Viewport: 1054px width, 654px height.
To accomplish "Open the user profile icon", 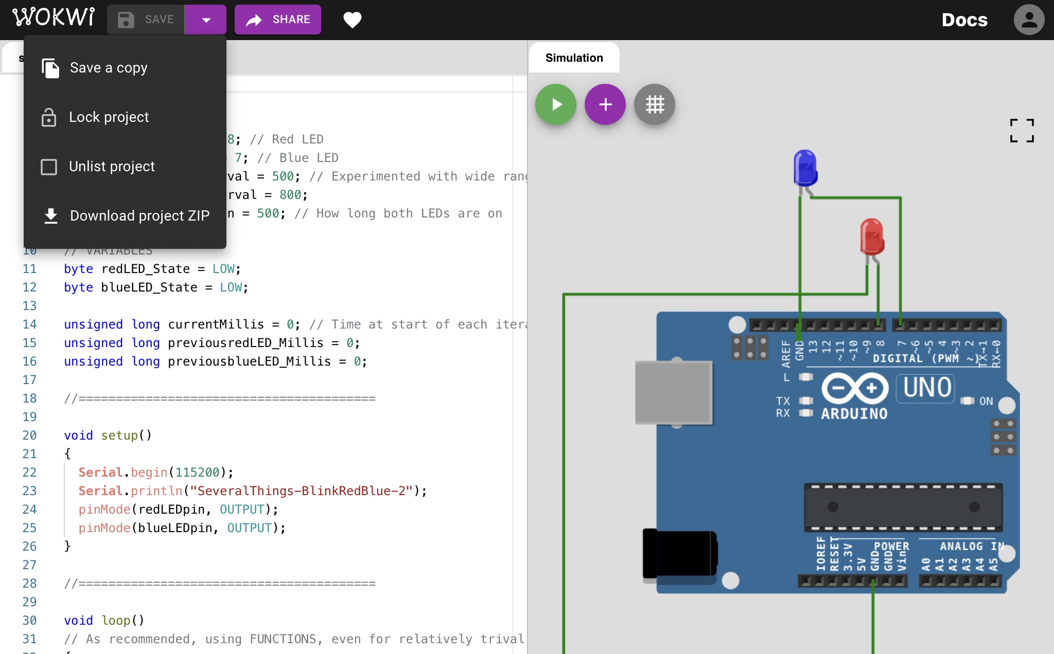I will [1029, 20].
